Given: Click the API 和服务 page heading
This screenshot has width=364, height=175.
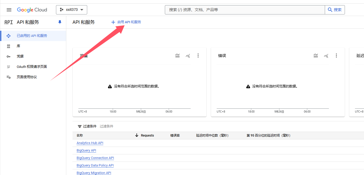Looking at the screenshot, I should pyautogui.click(x=84, y=22).
